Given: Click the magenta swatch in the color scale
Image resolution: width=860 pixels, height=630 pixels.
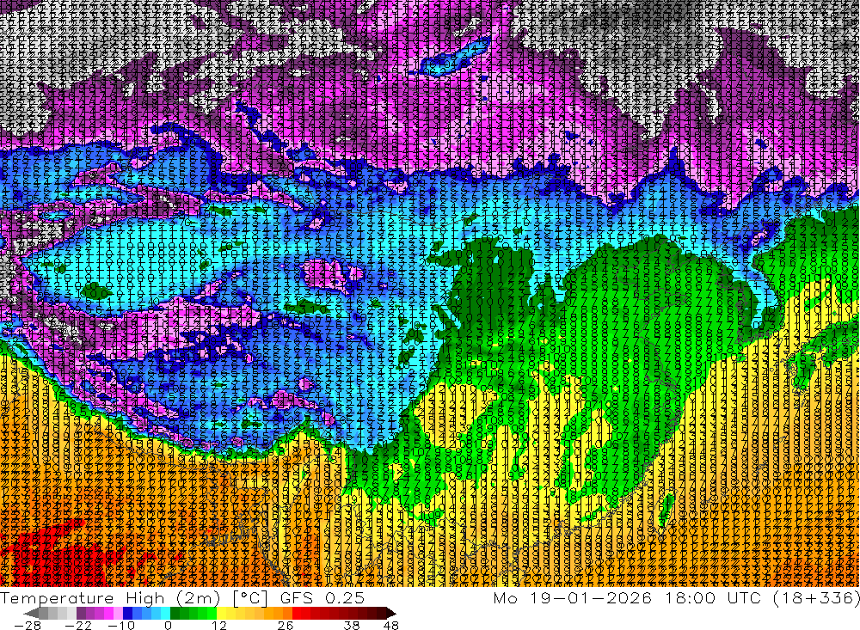Looking at the screenshot, I should (x=108, y=613).
